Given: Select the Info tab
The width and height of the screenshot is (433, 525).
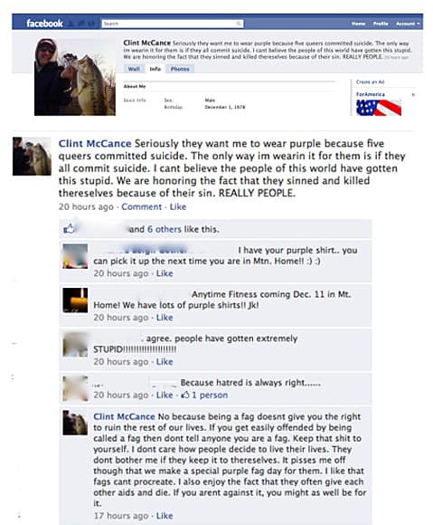Looking at the screenshot, I should pyautogui.click(x=155, y=69).
